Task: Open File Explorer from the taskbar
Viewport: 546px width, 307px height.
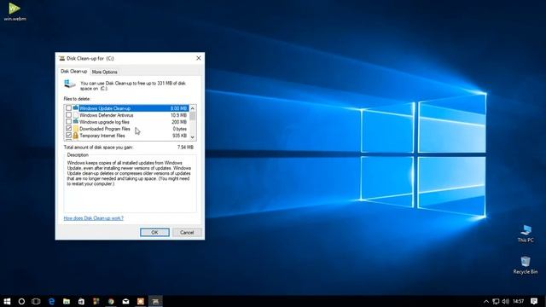Action: pyautogui.click(x=67, y=301)
